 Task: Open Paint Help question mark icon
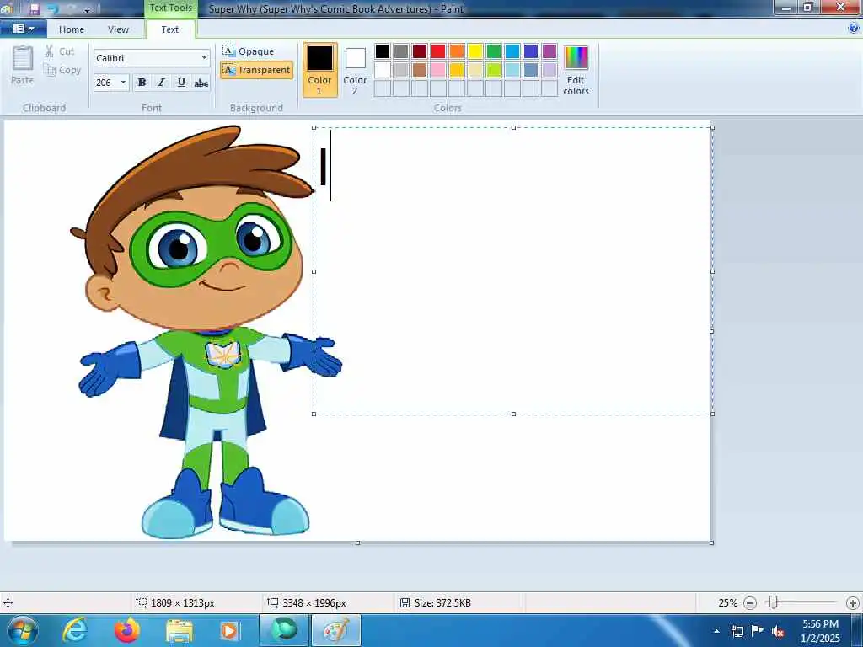point(854,29)
